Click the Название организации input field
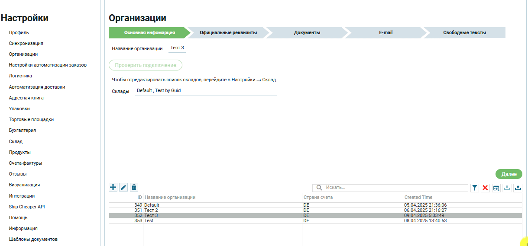 point(177,48)
